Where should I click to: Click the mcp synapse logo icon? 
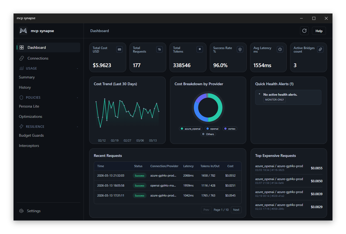[x=23, y=30]
